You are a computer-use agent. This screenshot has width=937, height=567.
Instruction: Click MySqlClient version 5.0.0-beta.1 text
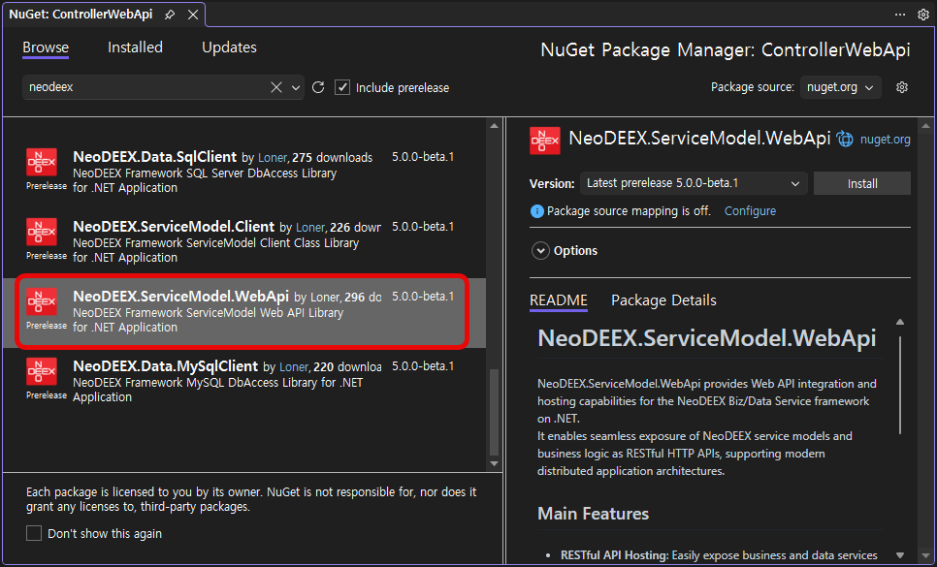[423, 366]
